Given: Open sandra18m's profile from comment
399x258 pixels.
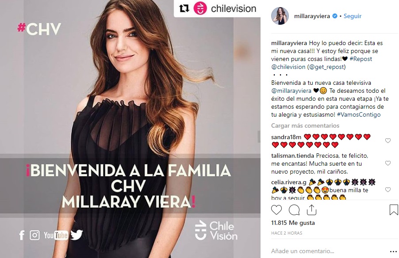Looking at the screenshot, I should [x=286, y=137].
